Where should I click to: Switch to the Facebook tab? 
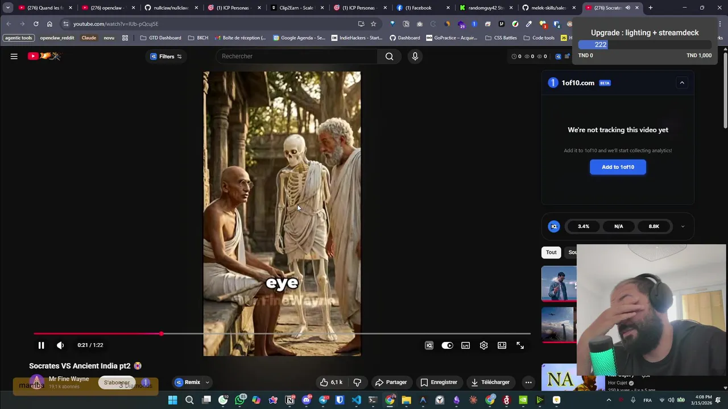coord(424,8)
